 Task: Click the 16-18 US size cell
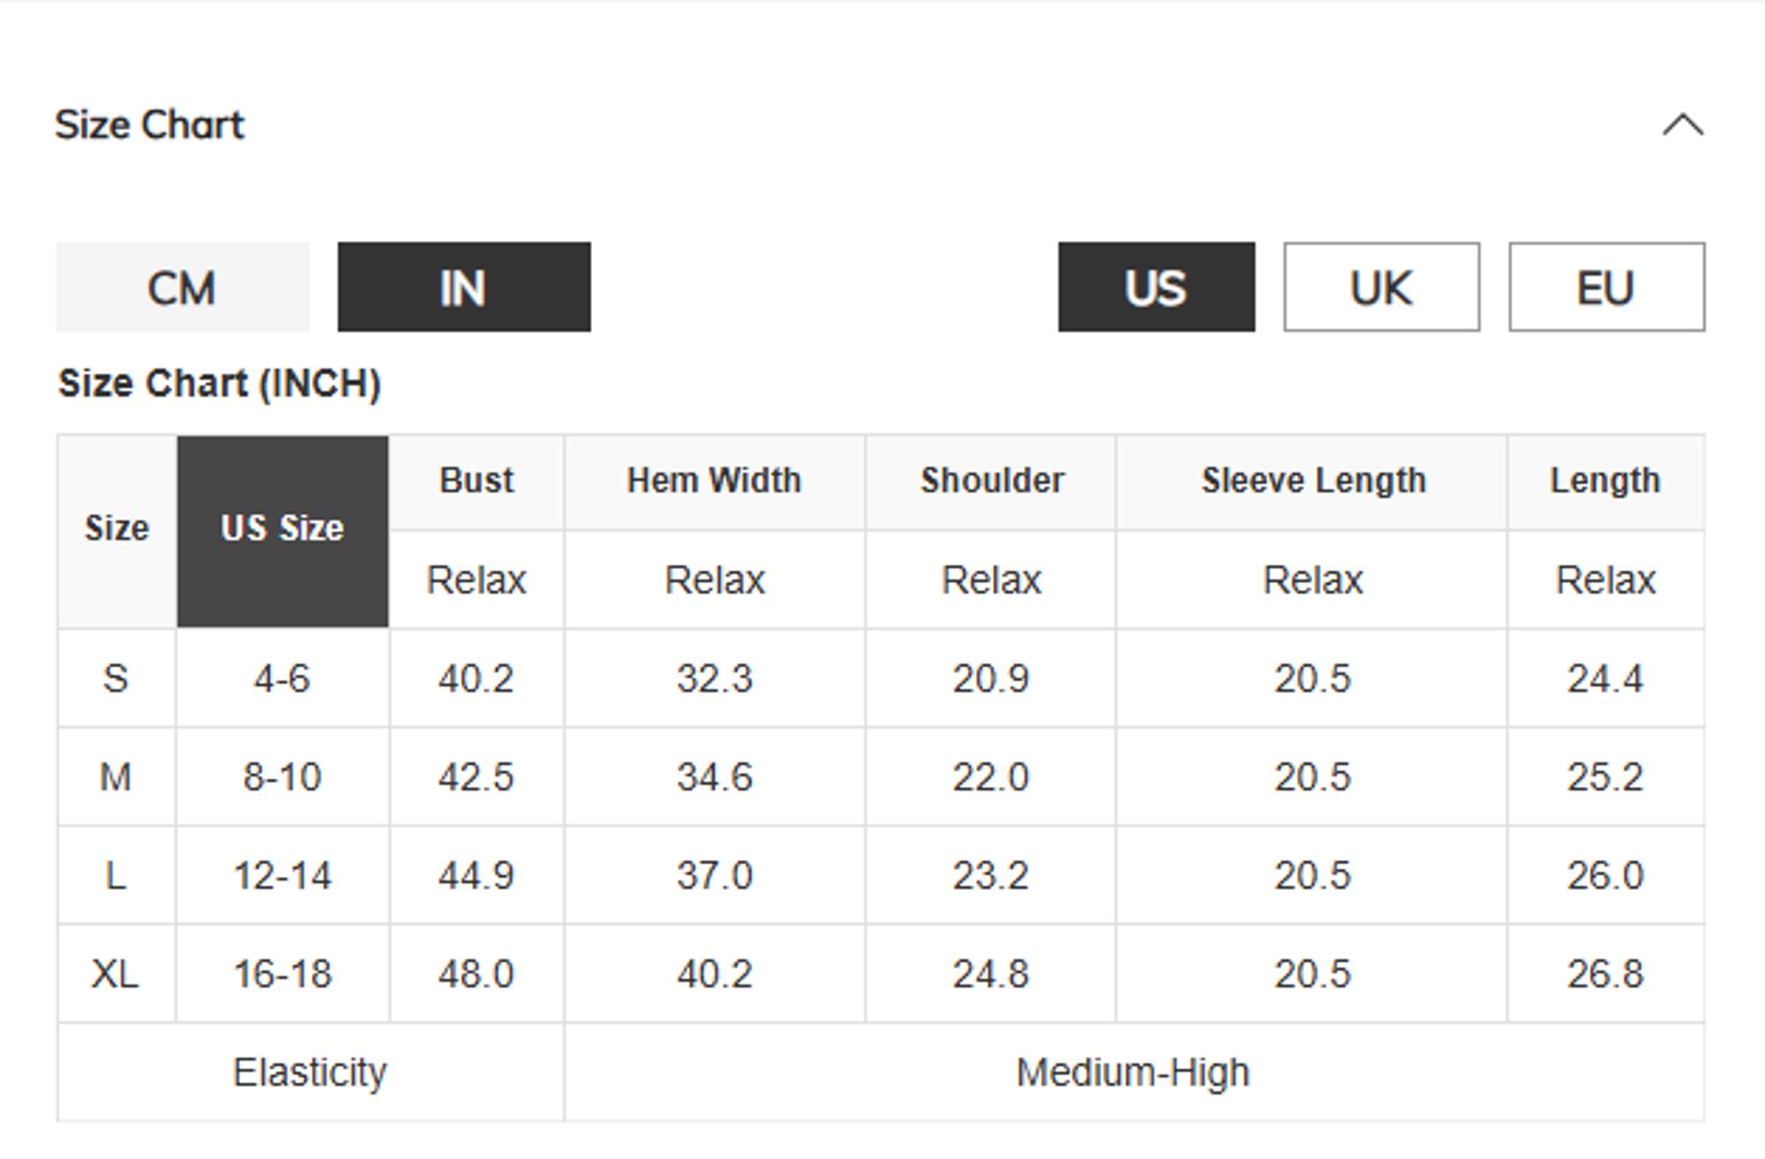point(282,975)
